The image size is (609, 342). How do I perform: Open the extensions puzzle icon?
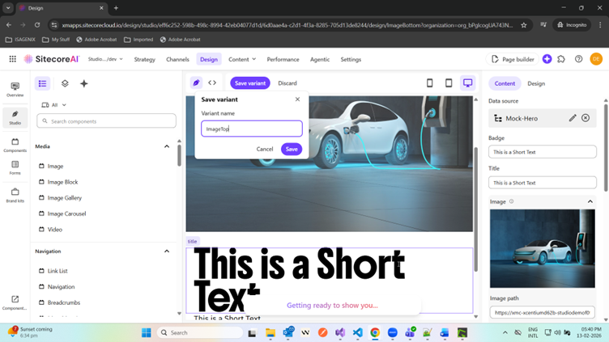(561, 59)
